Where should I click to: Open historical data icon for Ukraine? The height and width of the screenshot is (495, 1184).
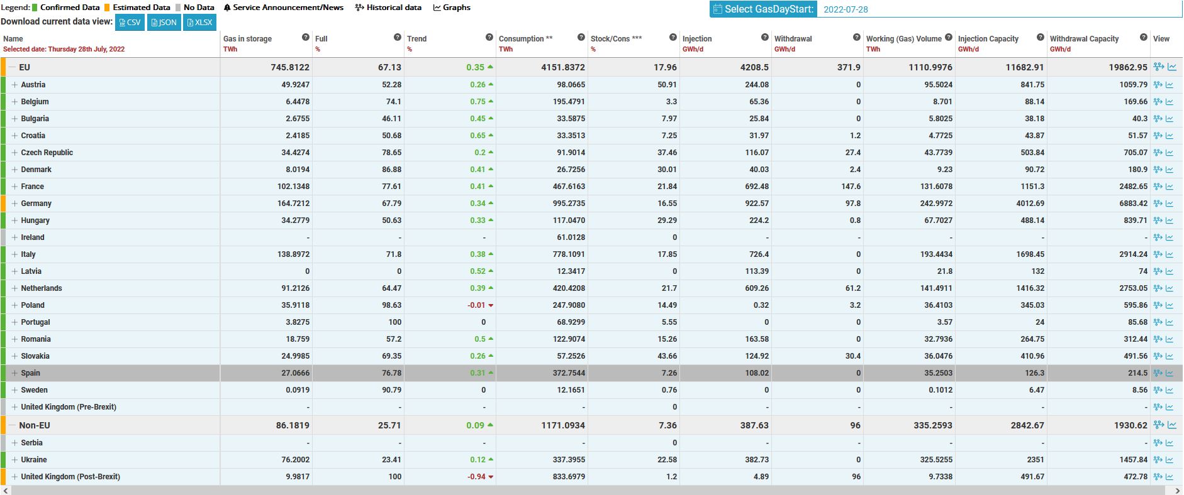pyautogui.click(x=1158, y=460)
